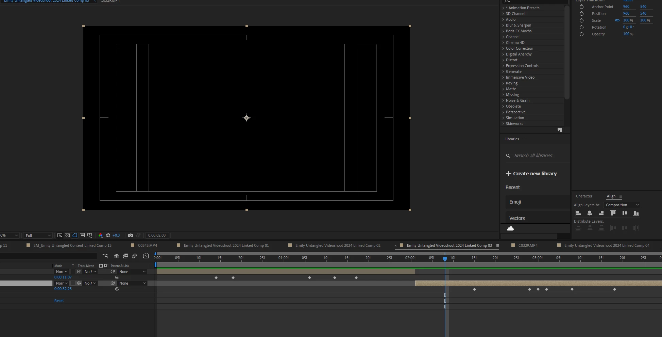
Task: Expand the Color Correction effects category
Action: [503, 48]
